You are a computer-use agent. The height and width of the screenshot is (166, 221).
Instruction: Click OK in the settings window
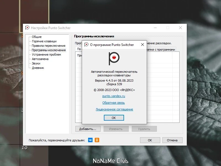[x=150, y=140]
